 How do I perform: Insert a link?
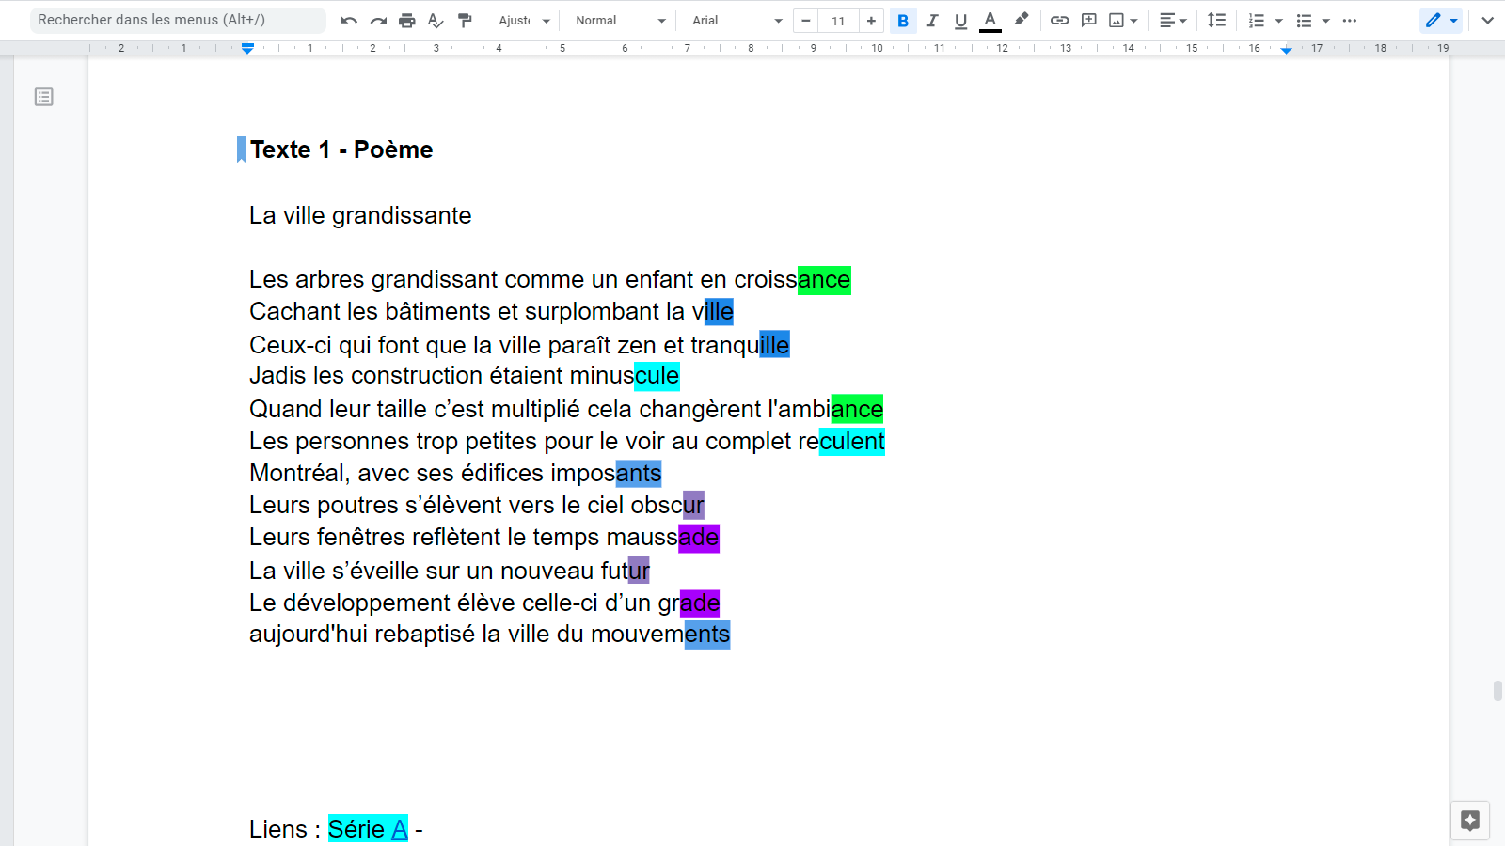point(1060,20)
